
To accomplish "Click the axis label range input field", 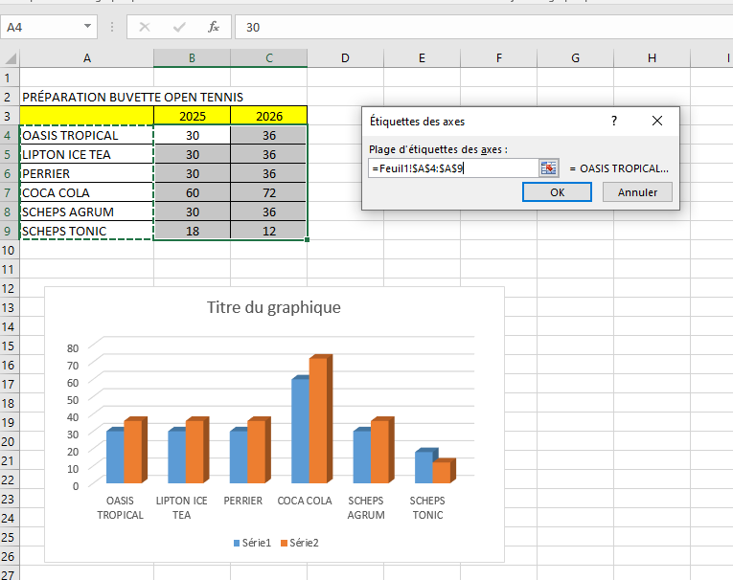I will click(453, 168).
